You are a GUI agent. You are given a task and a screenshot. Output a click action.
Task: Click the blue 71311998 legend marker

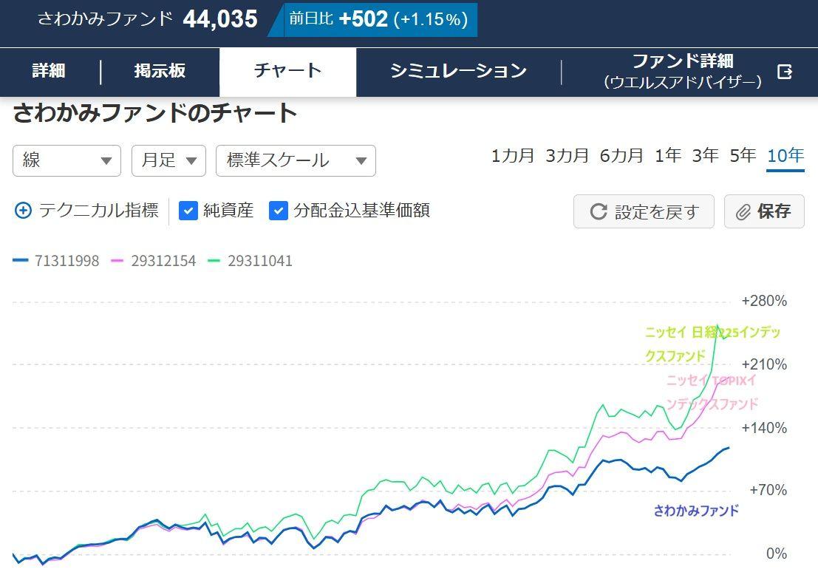coord(21,261)
